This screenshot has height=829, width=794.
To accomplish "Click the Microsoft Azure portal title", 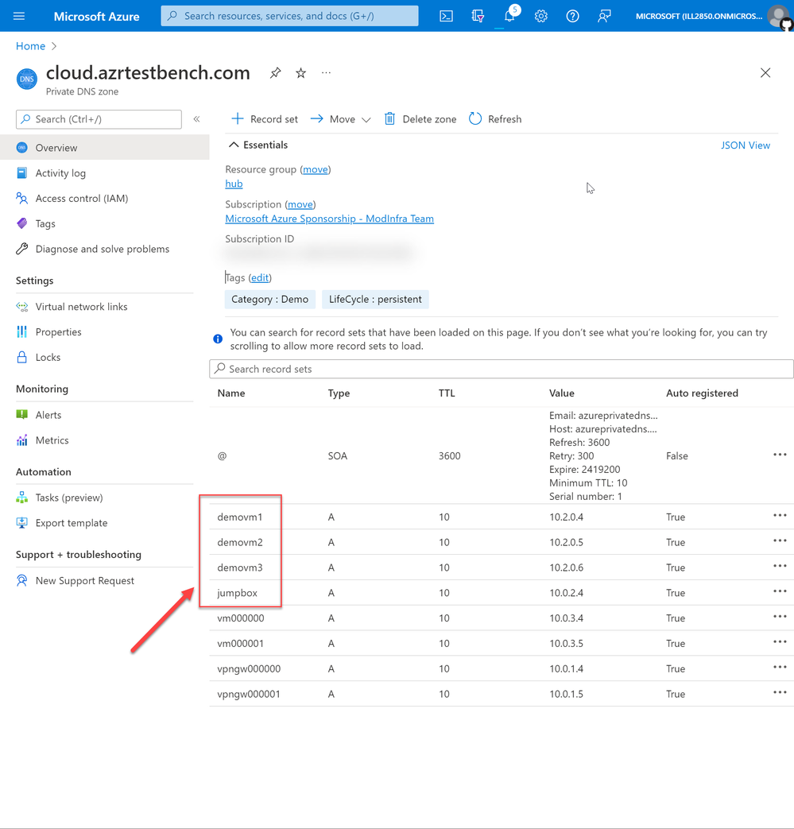I will pos(97,17).
